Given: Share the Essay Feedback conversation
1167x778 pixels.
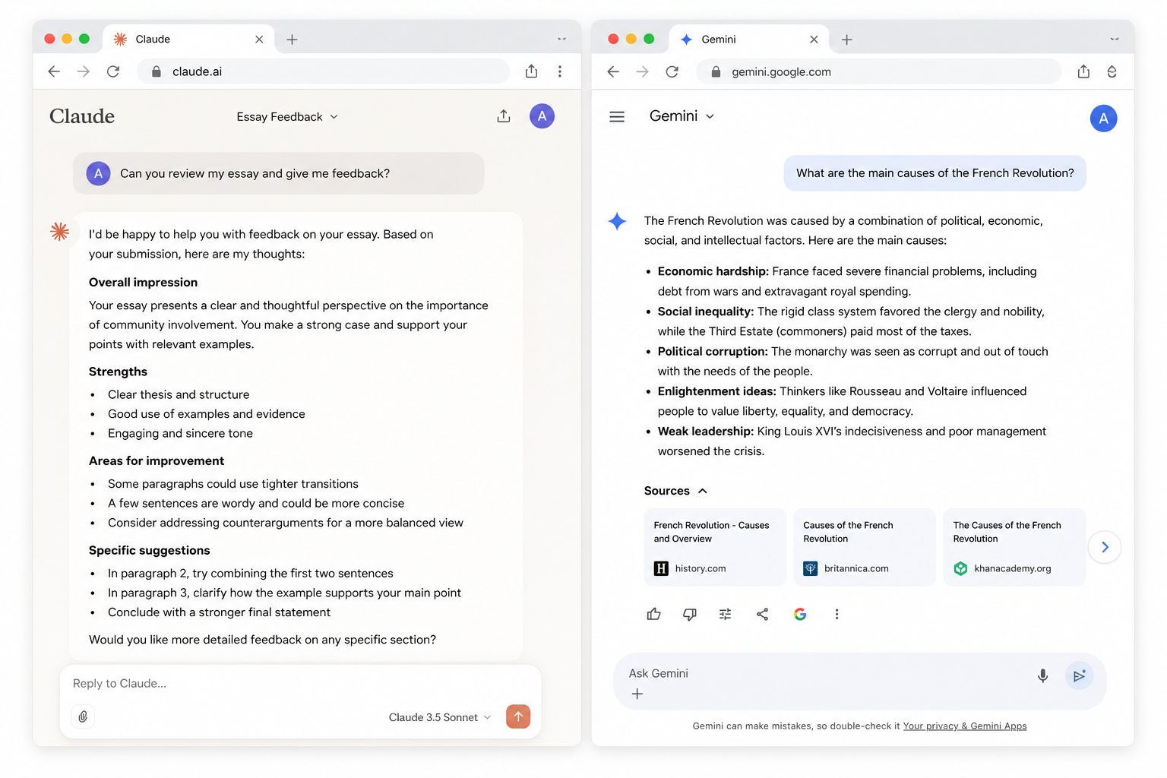Looking at the screenshot, I should pyautogui.click(x=504, y=116).
